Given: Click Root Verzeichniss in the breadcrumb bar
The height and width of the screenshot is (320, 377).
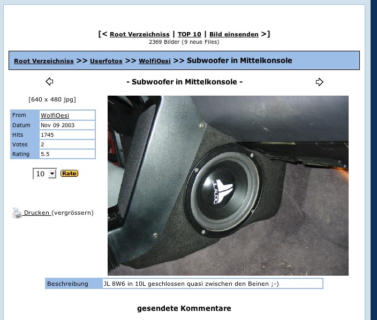Looking at the screenshot, I should pos(44,61).
